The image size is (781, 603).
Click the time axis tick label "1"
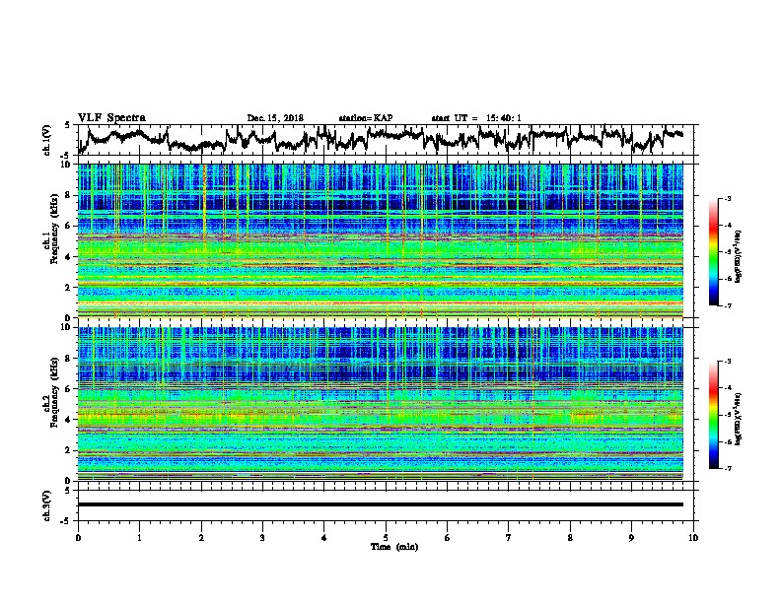tap(139, 538)
